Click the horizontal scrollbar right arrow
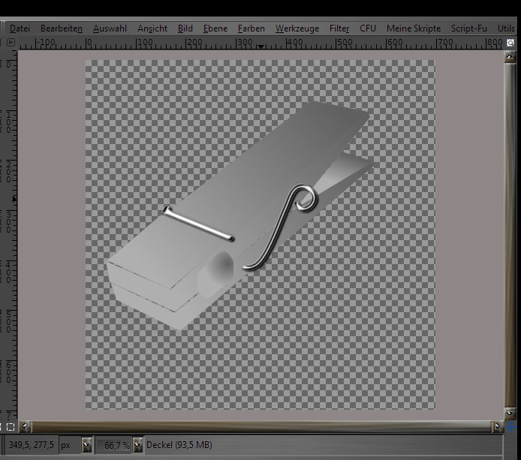 pyautogui.click(x=496, y=426)
